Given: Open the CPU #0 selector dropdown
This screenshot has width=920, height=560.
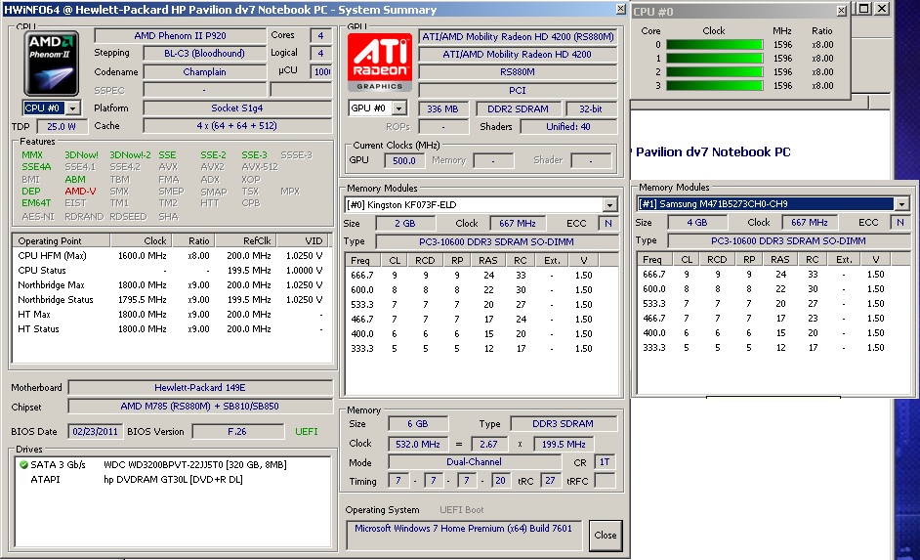Looking at the screenshot, I should 72,108.
